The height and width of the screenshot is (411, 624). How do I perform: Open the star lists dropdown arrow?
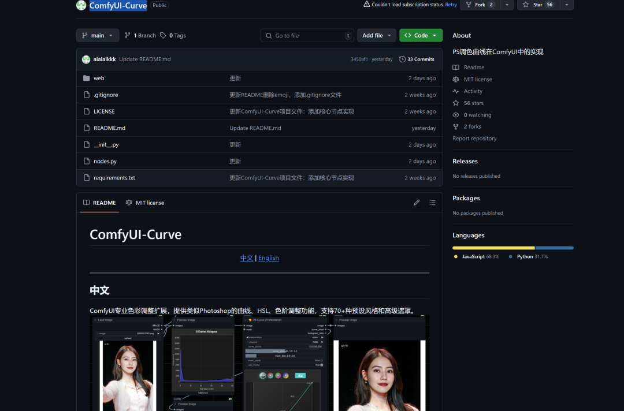567,5
